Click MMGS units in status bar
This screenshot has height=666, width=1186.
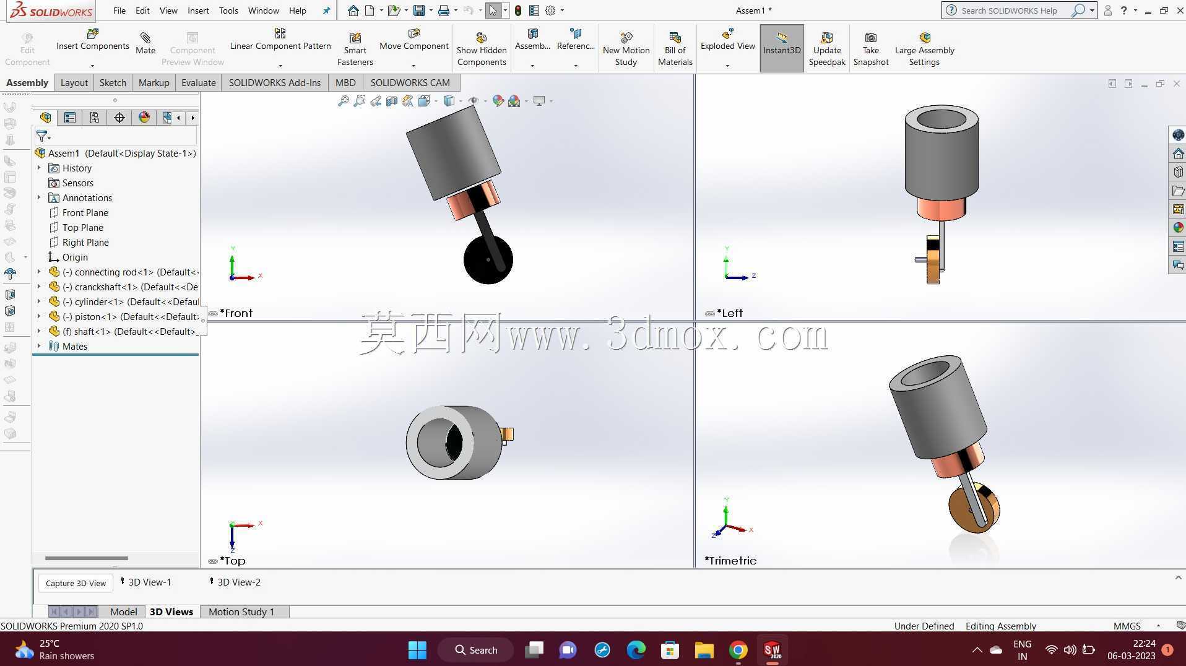point(1127,626)
